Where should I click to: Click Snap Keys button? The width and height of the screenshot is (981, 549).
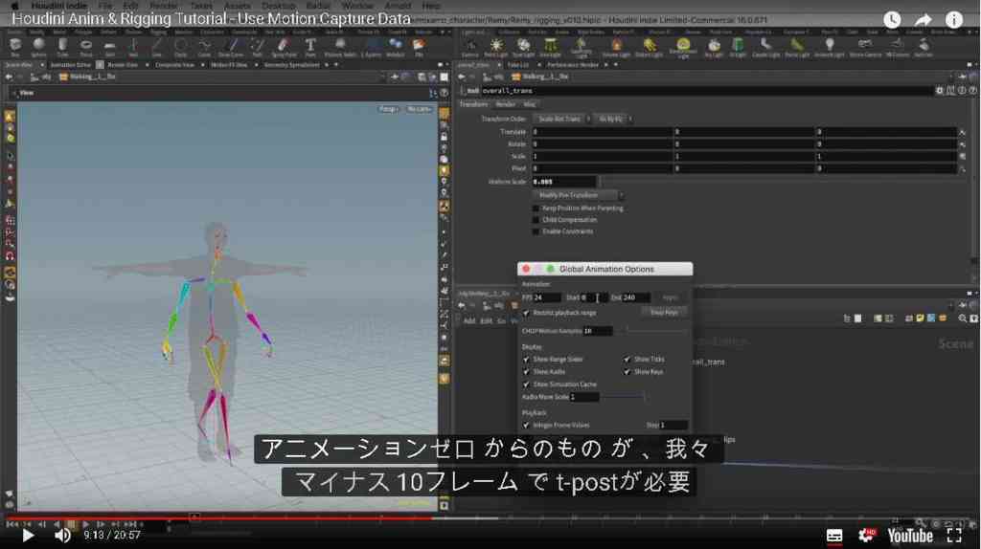[664, 313]
